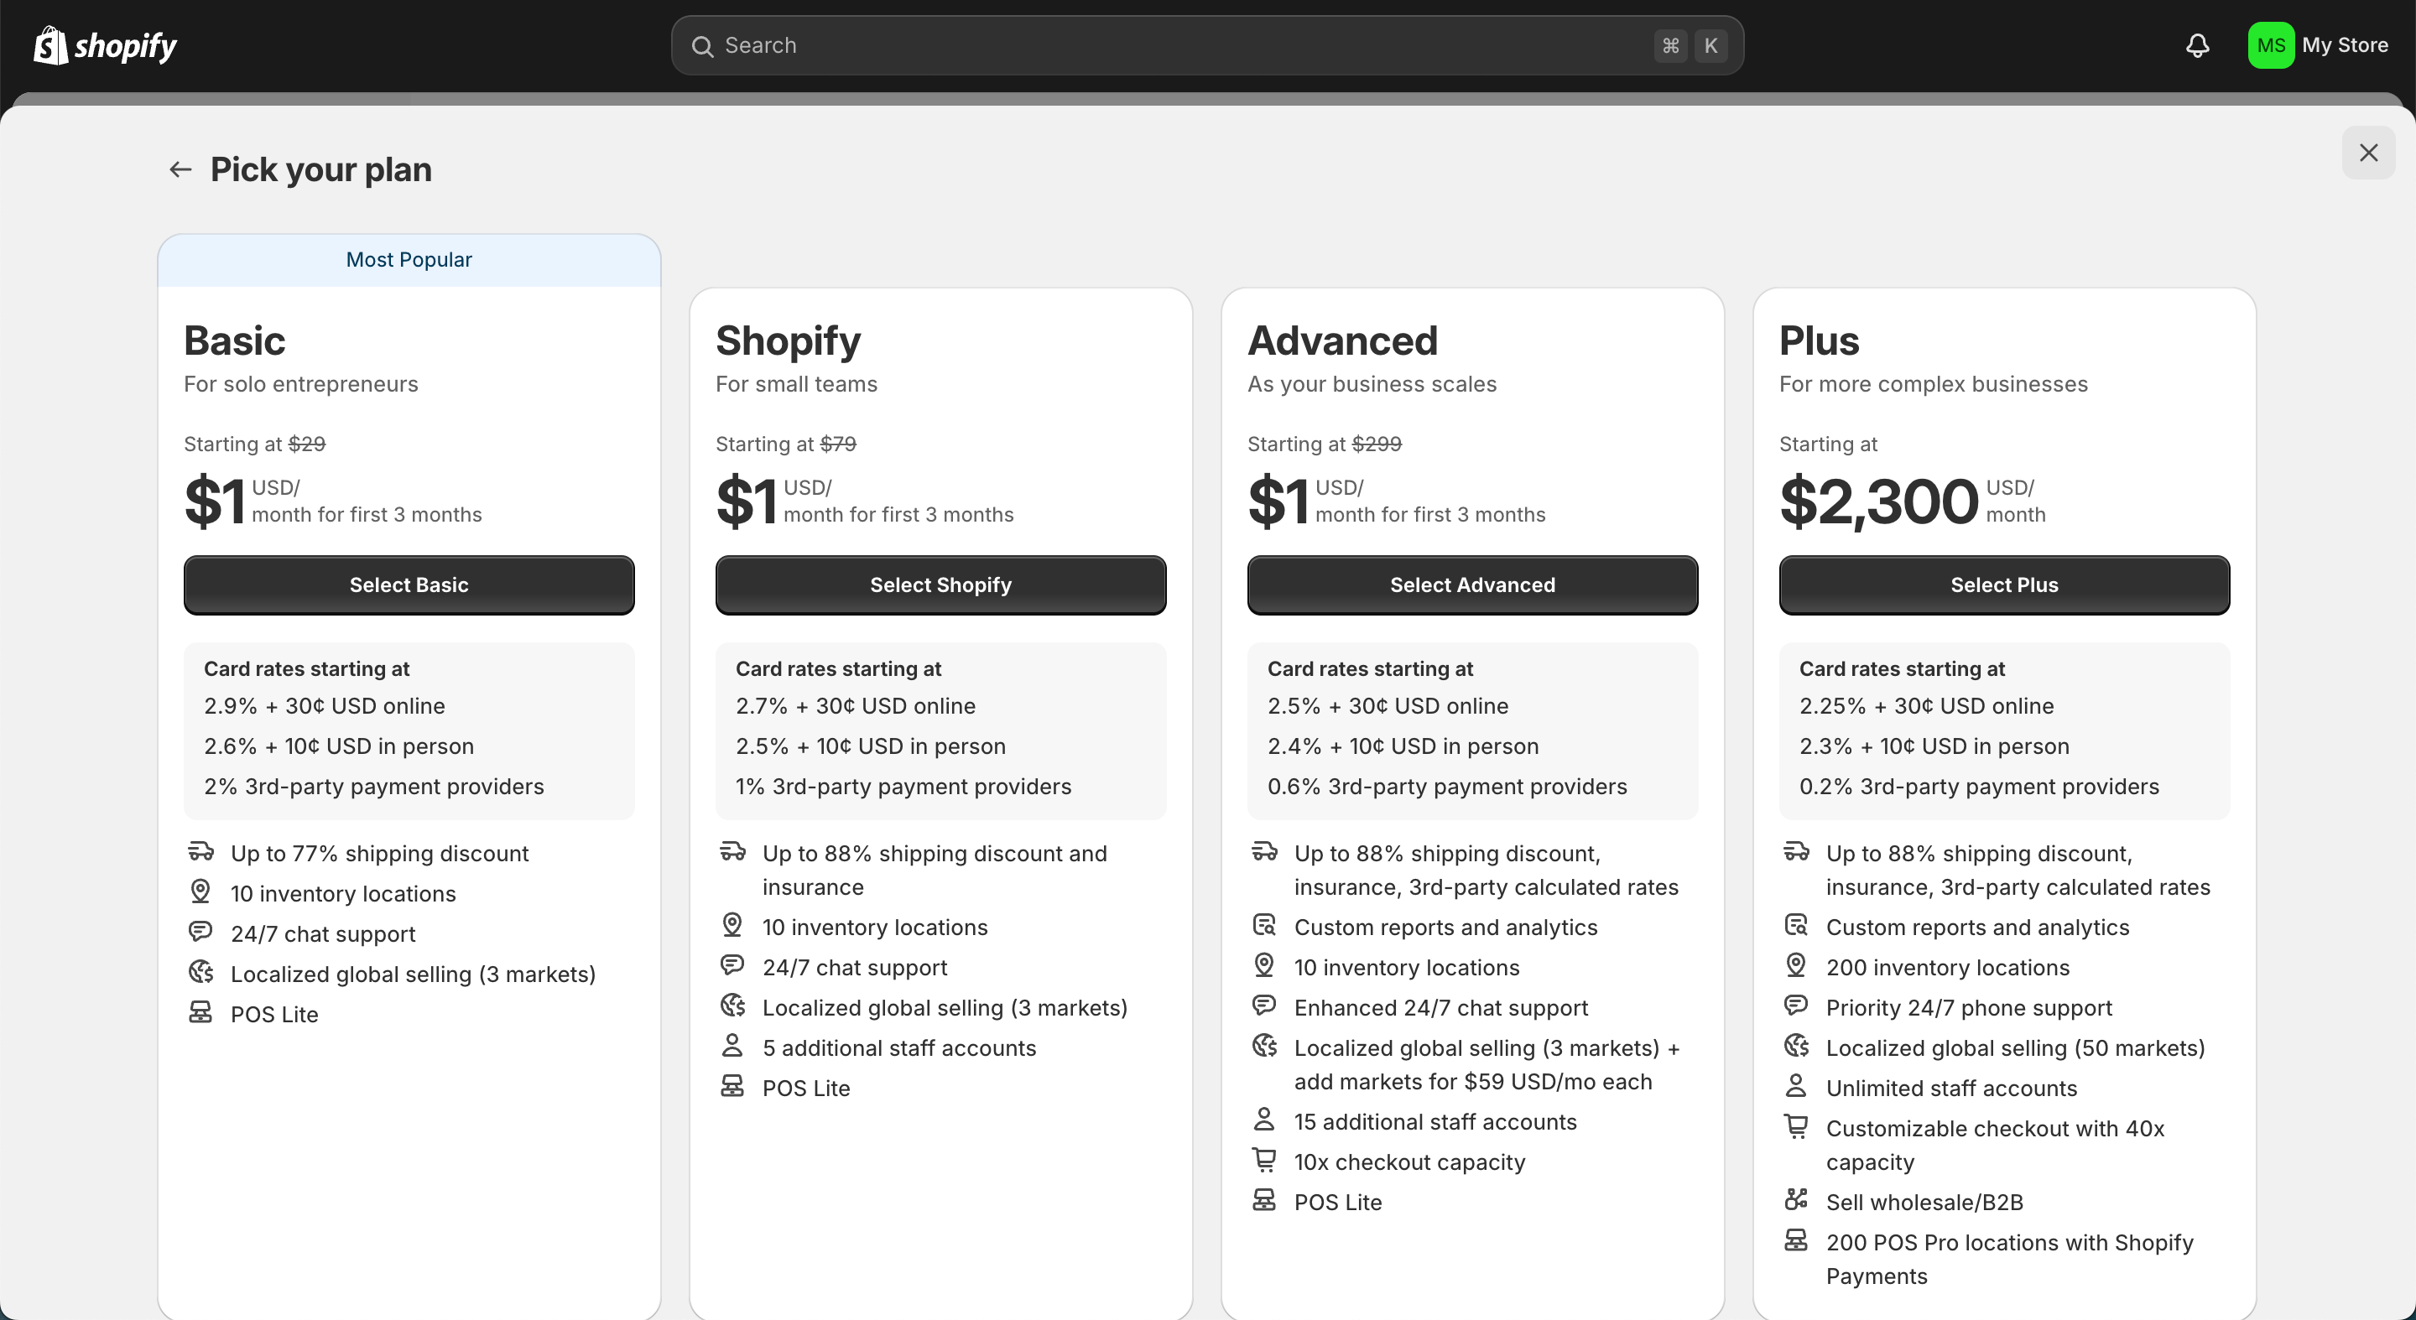Open the search input field
The width and height of the screenshot is (2416, 1320).
click(x=1206, y=44)
